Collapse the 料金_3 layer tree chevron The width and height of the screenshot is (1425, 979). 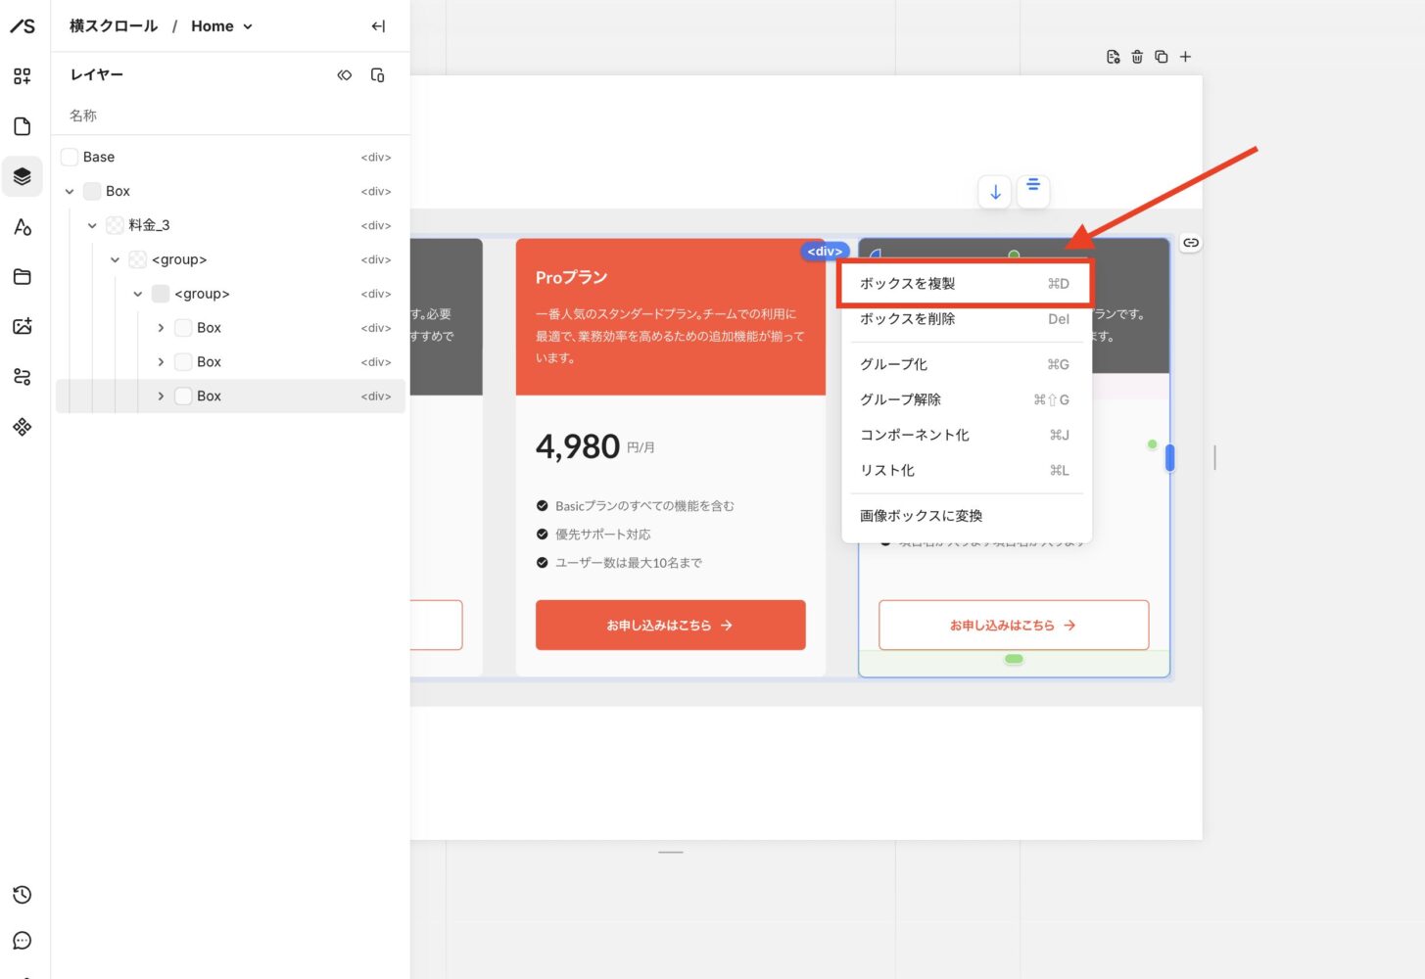(x=92, y=225)
